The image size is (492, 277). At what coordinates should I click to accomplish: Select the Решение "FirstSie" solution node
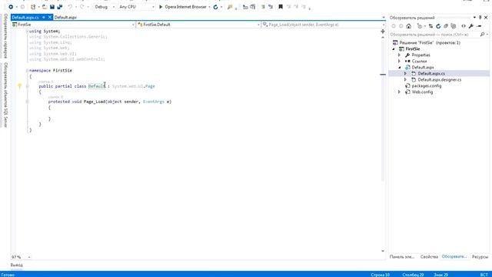click(430, 43)
